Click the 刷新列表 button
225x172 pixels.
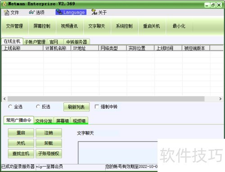coord(76,107)
